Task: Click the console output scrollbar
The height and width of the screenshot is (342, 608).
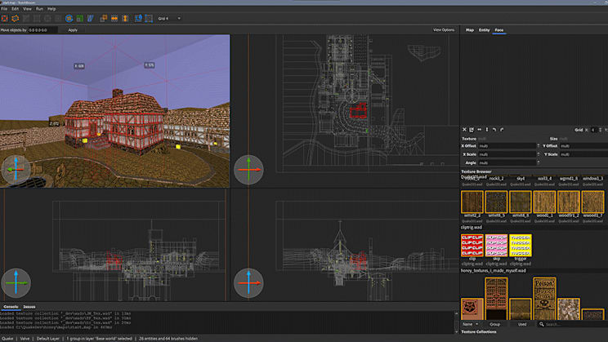Action: click(456, 322)
